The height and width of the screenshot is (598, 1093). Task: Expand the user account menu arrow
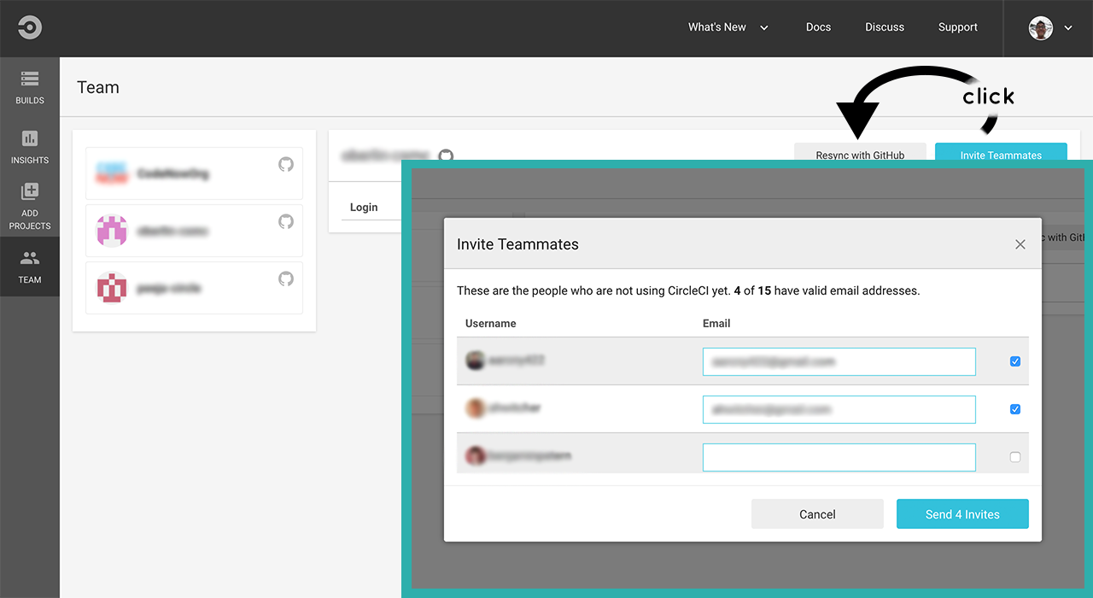[1068, 28]
